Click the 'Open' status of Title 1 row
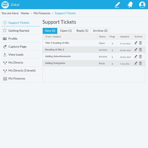148x148 pixels. click(102, 43)
